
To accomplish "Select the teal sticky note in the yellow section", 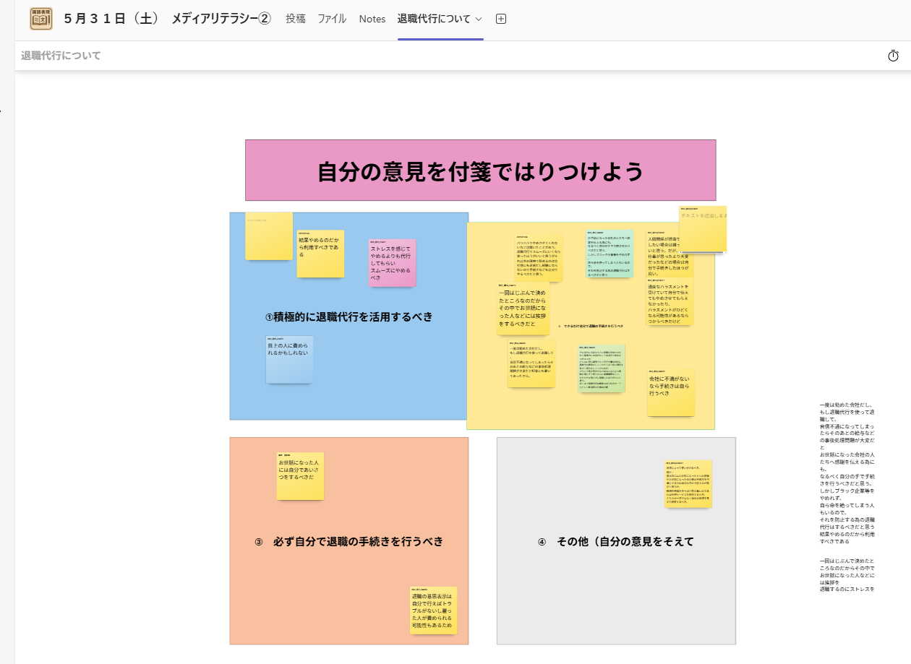I will point(609,254).
